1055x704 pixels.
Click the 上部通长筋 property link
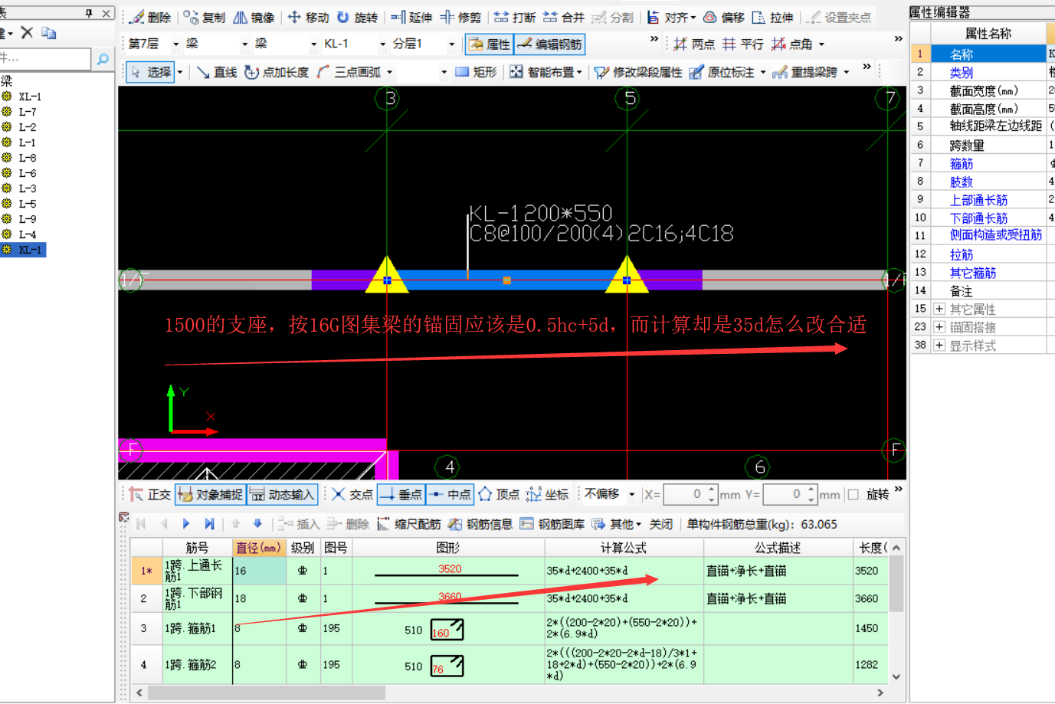(x=978, y=200)
